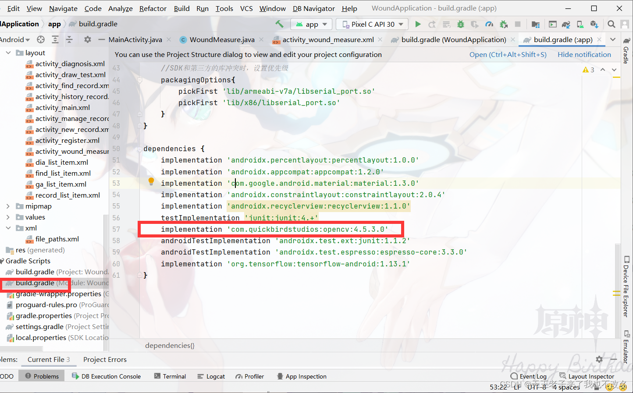Hide the Project panel with the minus icon
Image resolution: width=633 pixels, height=393 pixels.
pos(101,39)
